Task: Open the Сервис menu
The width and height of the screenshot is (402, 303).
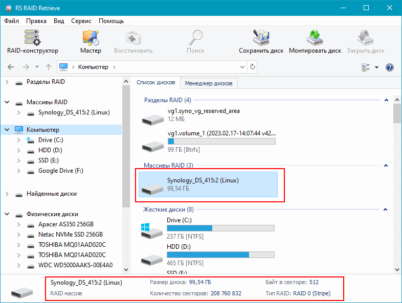Action: pos(81,21)
